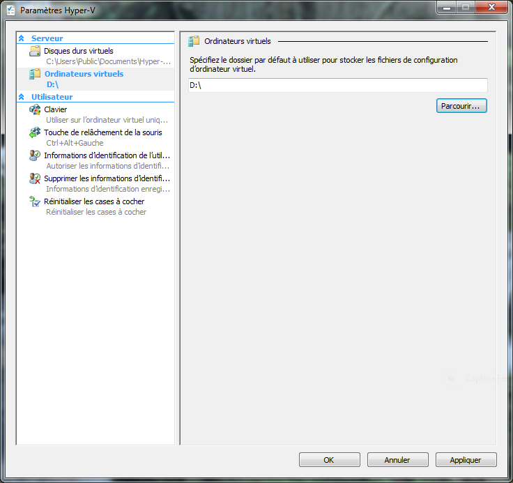The image size is (513, 483).
Task: Select Disques durs virtuels in the list
Action: click(x=79, y=51)
